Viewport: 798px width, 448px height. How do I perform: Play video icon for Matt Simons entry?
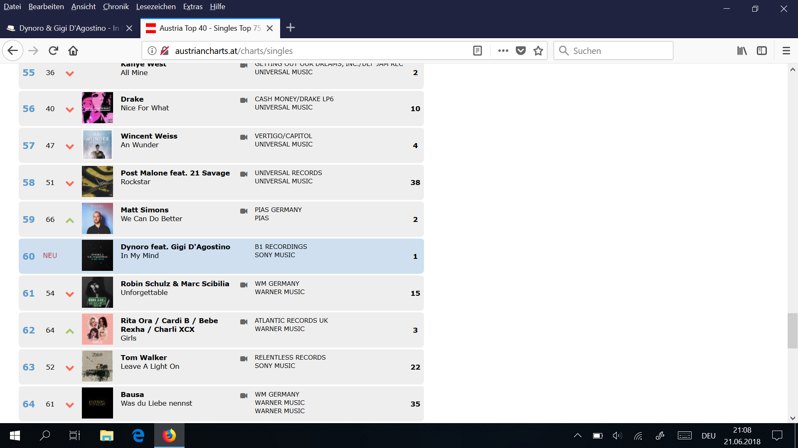(x=244, y=211)
